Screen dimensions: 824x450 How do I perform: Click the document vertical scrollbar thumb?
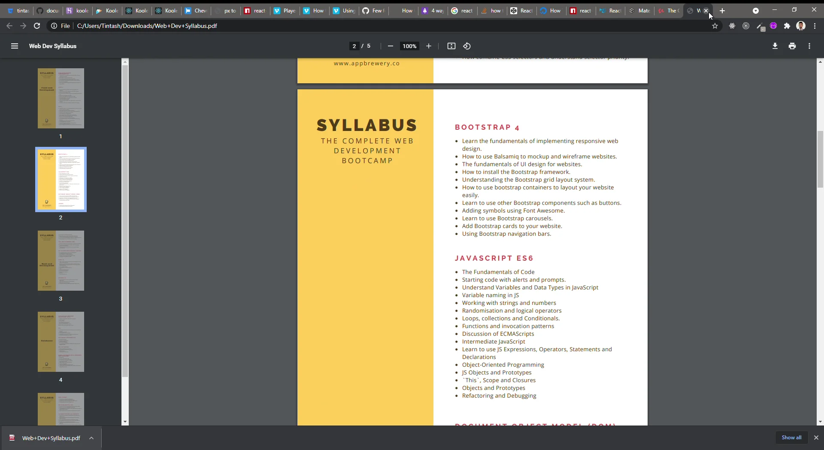coord(820,159)
